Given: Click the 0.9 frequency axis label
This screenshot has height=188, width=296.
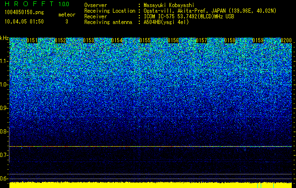Looking at the screenshot, I should [x=3, y=108].
